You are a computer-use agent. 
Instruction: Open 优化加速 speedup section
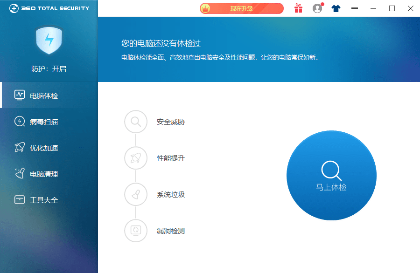(49, 148)
